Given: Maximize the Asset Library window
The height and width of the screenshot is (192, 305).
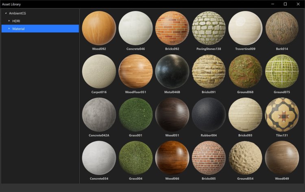Looking at the screenshot, I should click(285, 4).
